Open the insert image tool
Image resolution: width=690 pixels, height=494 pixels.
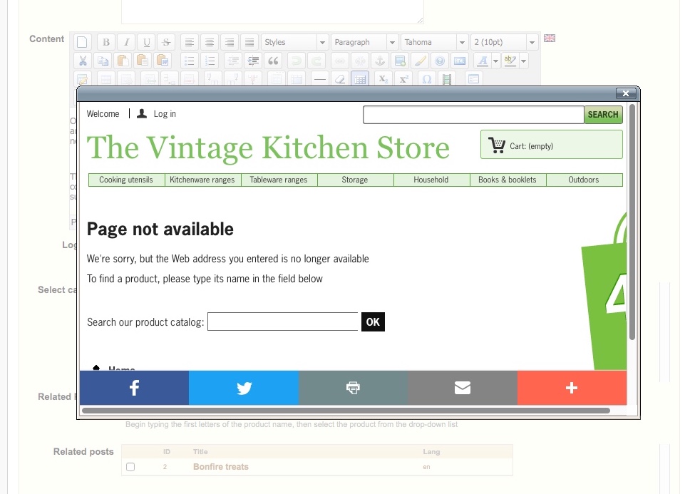(400, 61)
